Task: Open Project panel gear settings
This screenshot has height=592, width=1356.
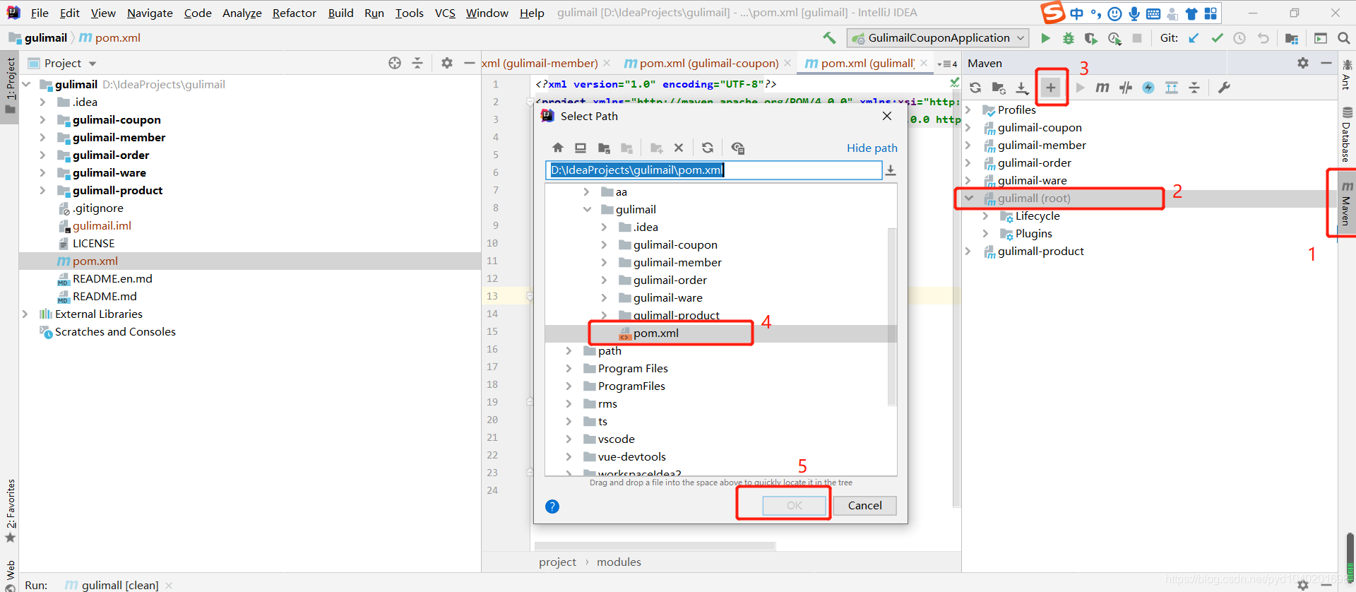Action: [447, 63]
